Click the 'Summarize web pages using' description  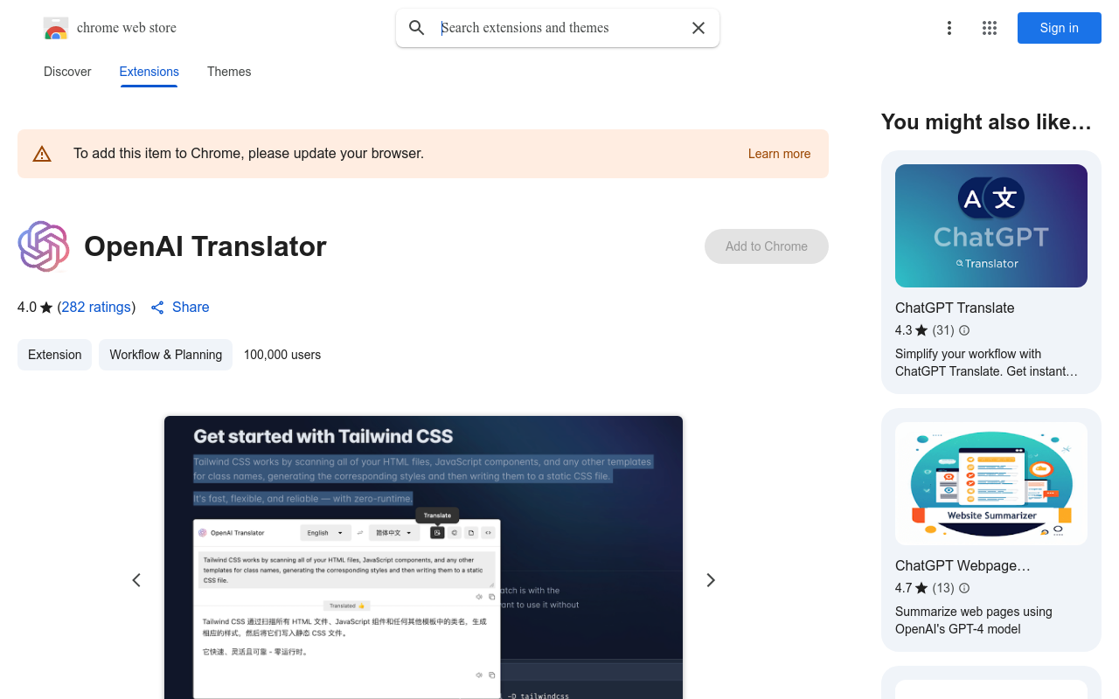(974, 620)
